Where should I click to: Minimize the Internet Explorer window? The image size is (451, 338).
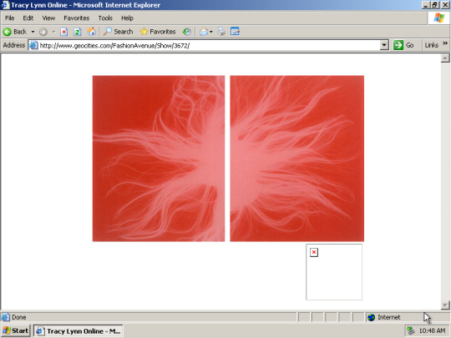coord(426,5)
